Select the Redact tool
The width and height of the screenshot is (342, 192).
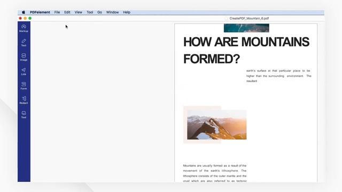click(24, 100)
